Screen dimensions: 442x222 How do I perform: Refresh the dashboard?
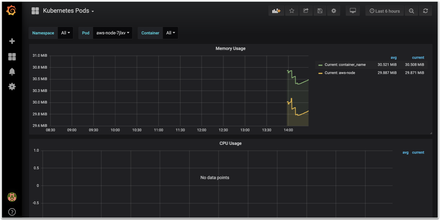pyautogui.click(x=426, y=11)
